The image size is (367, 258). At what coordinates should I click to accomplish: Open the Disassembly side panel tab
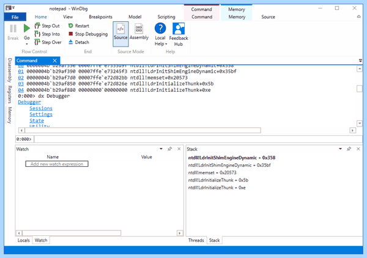10,70
